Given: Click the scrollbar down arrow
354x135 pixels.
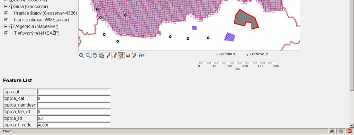Looking at the screenshot, I should [352, 125].
